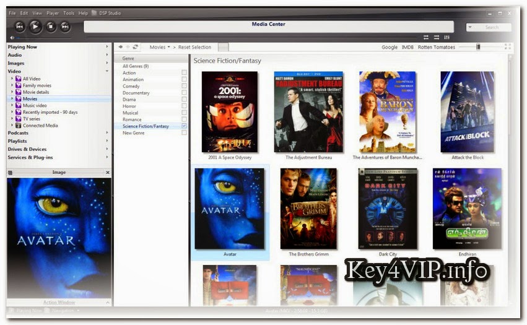
Task: Check the Action genre checkbox
Action: (184, 72)
